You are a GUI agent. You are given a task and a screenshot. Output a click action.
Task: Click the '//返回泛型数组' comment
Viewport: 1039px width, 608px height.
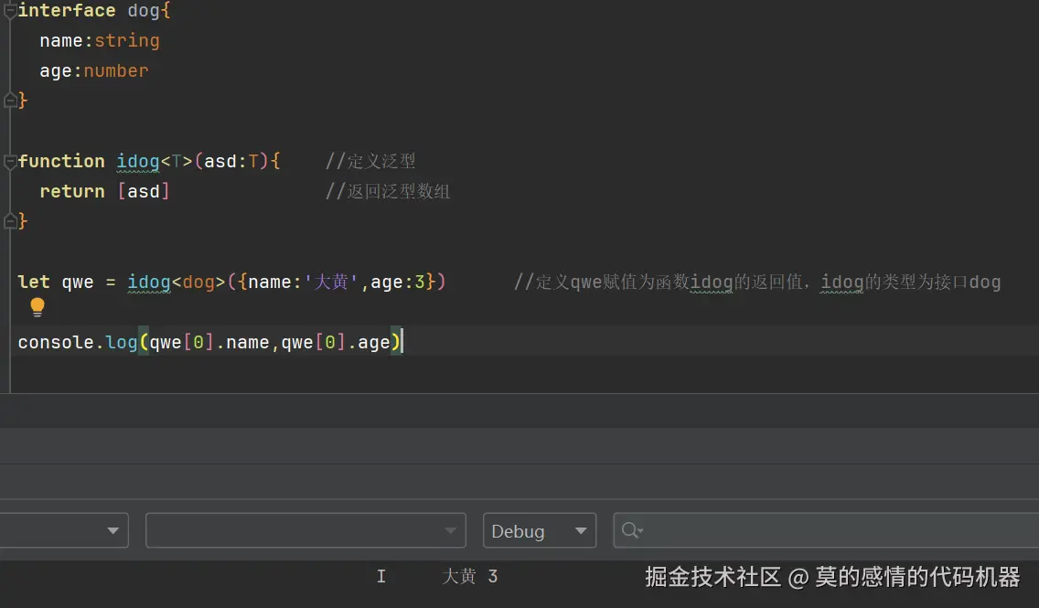point(388,191)
